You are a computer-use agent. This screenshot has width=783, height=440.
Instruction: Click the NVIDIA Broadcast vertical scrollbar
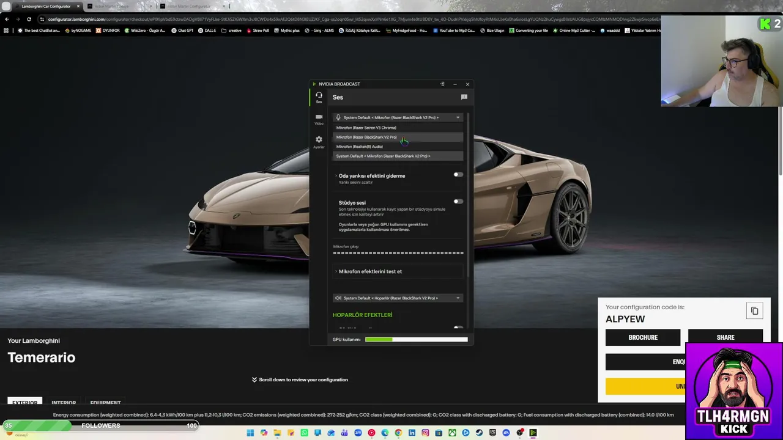[x=469, y=196]
